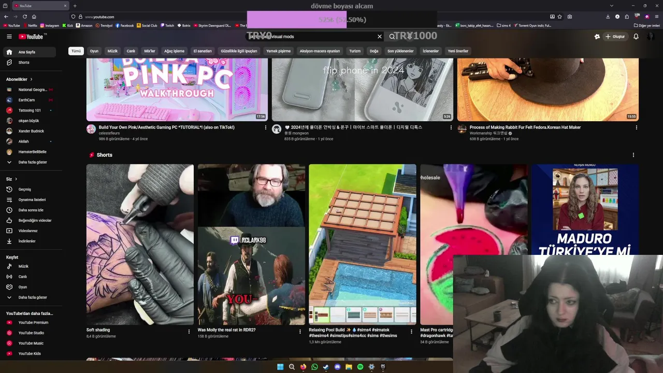Select the Mix'ler filter chip

click(150, 51)
